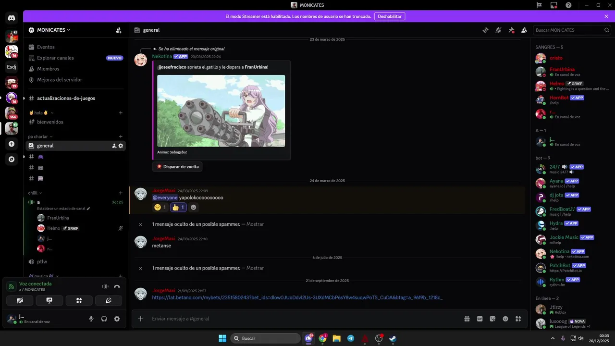Open Jockie Music in member list
Screen dimensions: 615x346
(x=572, y=240)
